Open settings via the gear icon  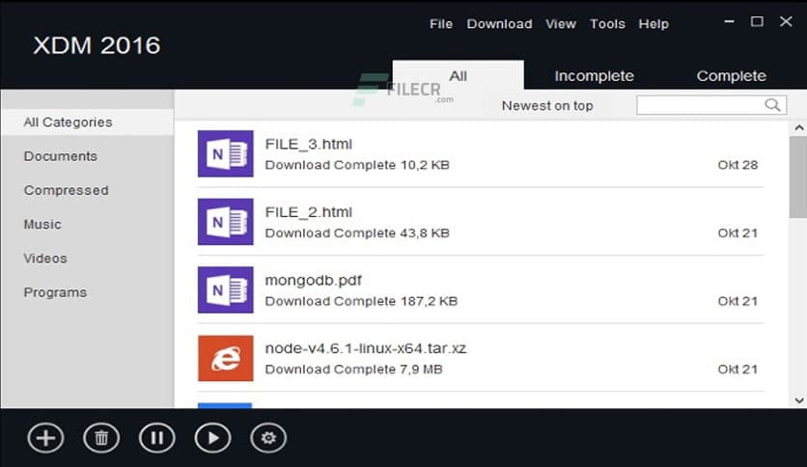(x=268, y=438)
